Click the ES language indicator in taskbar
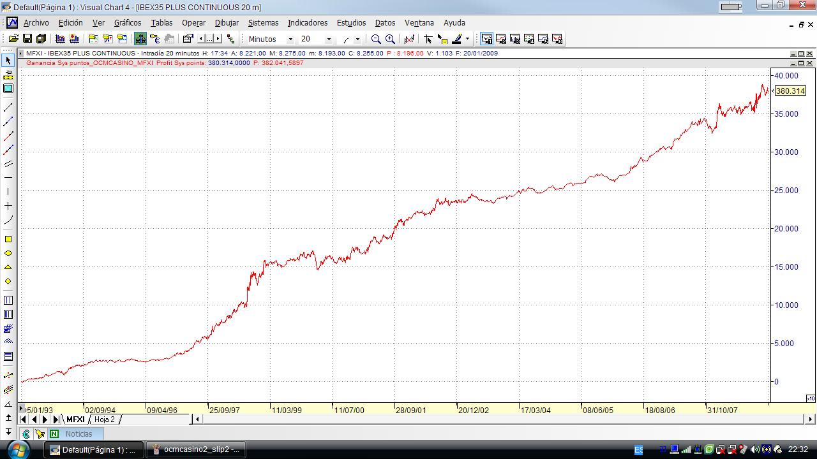Screen dimensions: 817x459 tap(638, 449)
